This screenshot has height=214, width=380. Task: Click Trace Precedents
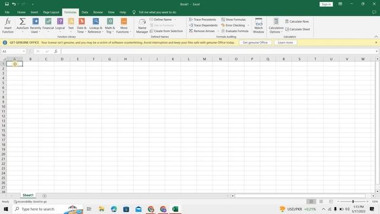click(x=202, y=20)
